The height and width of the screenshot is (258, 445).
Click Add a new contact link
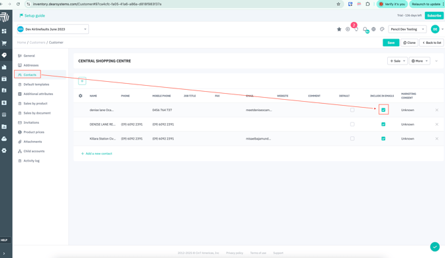[97, 154]
